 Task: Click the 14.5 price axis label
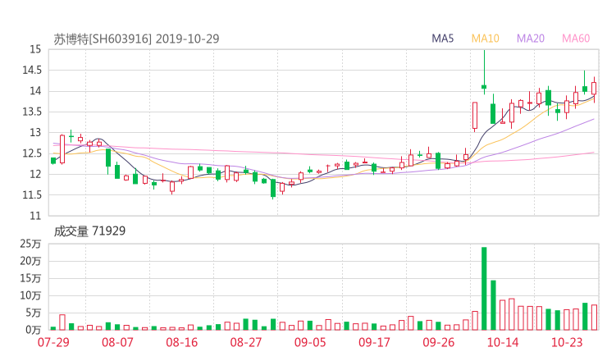(32, 70)
